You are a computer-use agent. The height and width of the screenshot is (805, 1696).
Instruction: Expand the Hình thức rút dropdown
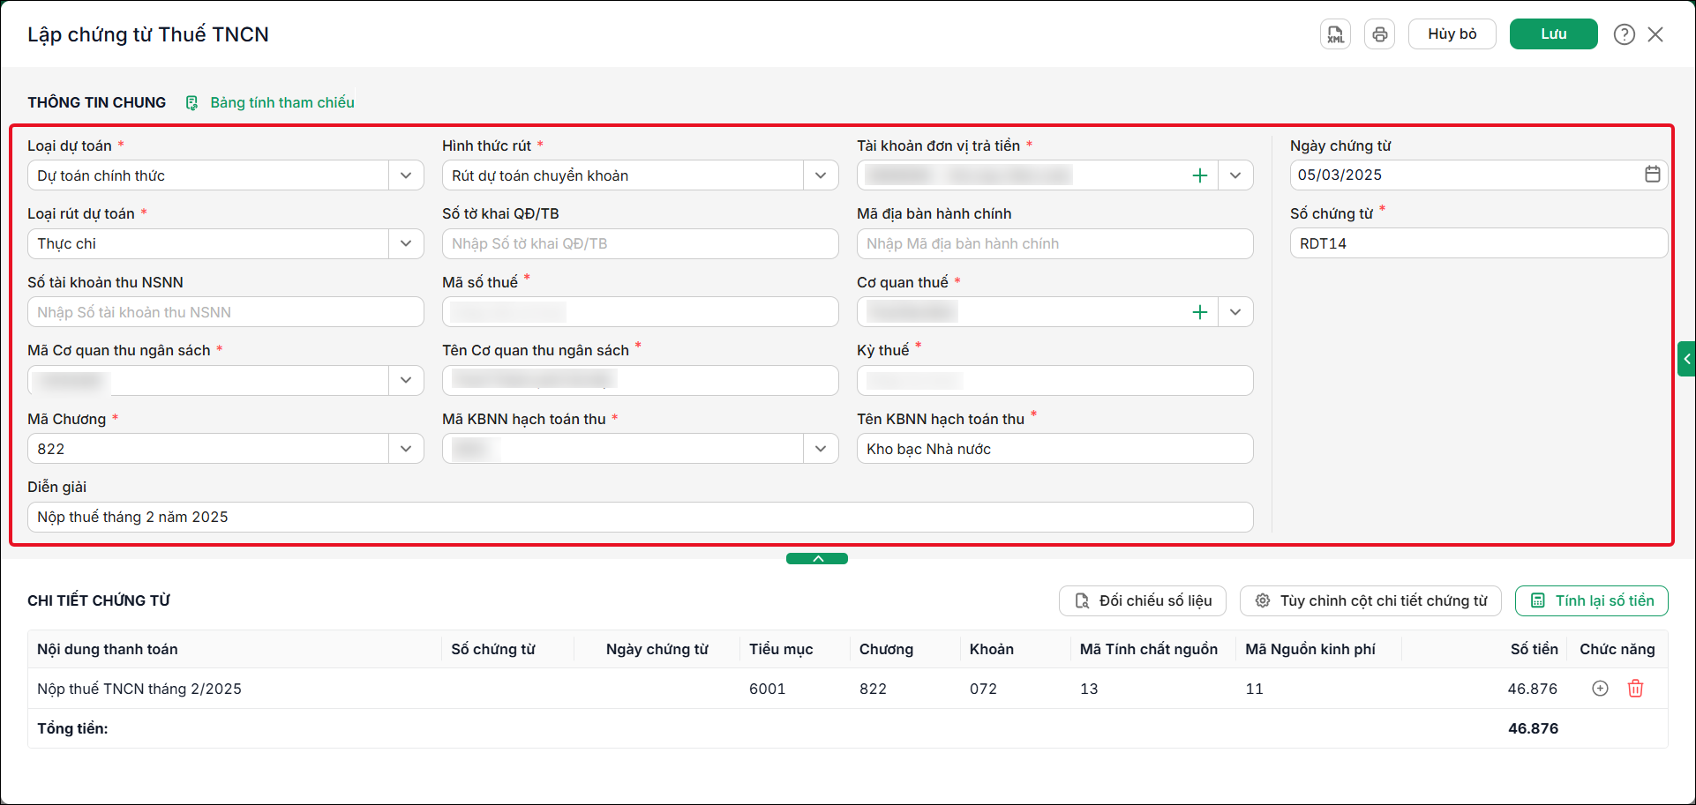coord(821,175)
